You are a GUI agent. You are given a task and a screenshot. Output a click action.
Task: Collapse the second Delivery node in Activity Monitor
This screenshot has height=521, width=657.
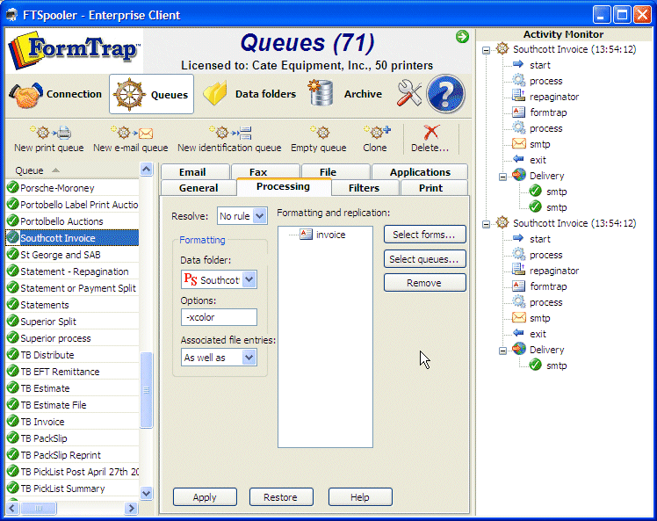click(x=503, y=350)
